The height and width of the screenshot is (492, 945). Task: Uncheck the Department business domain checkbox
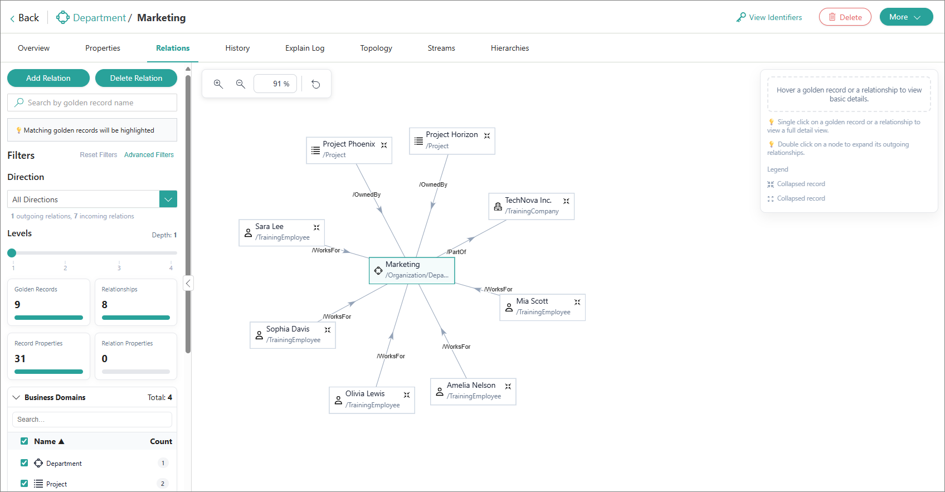click(25, 463)
